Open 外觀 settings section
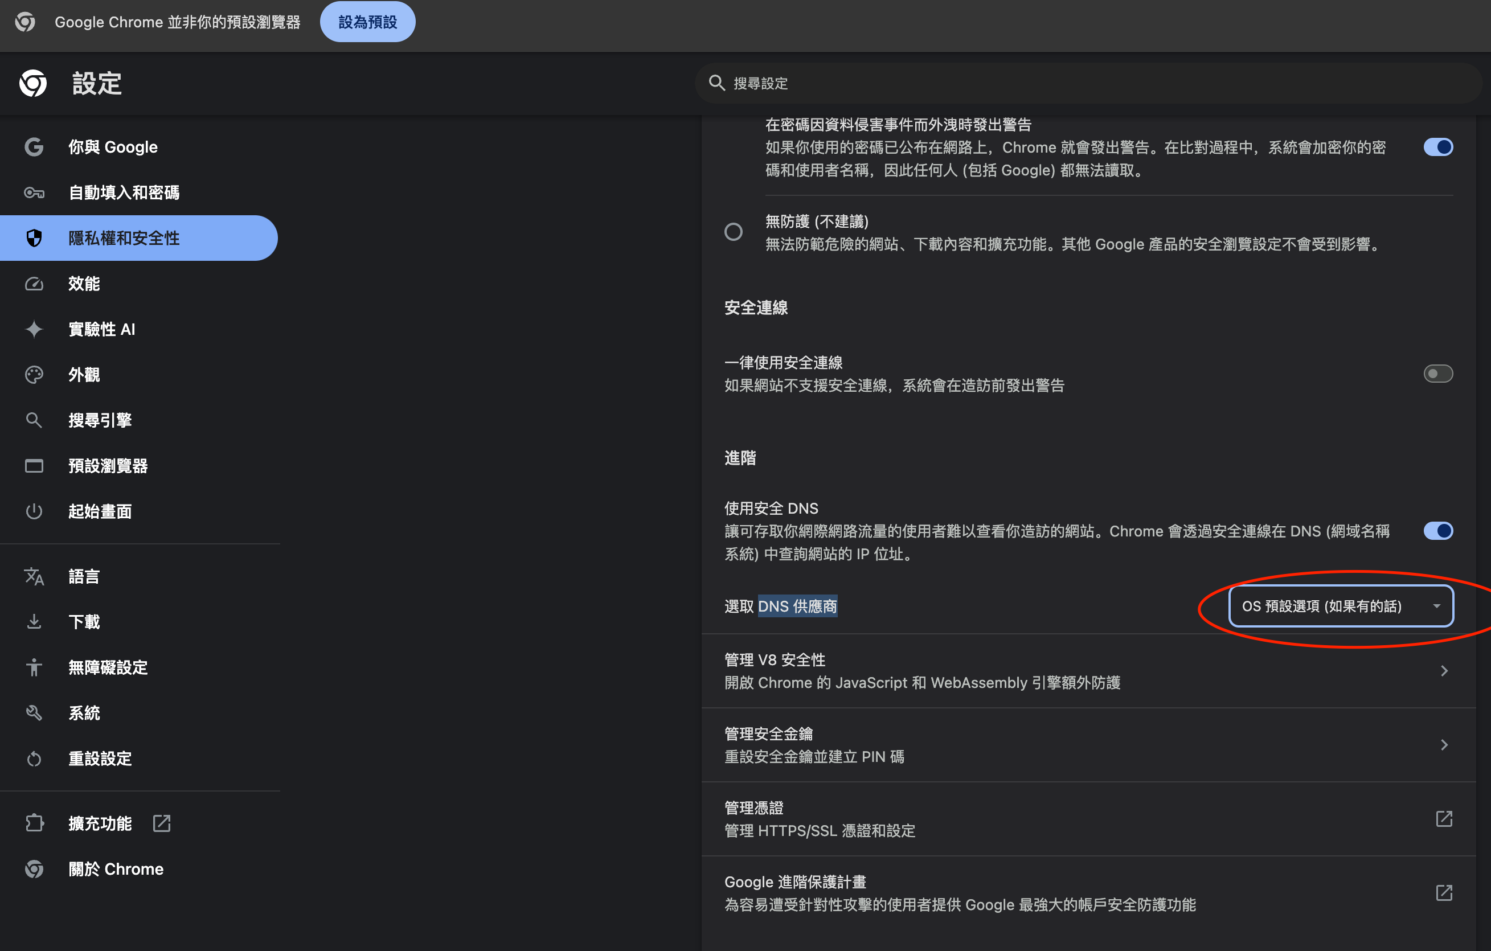Screen dimensions: 1491x951 point(139,375)
